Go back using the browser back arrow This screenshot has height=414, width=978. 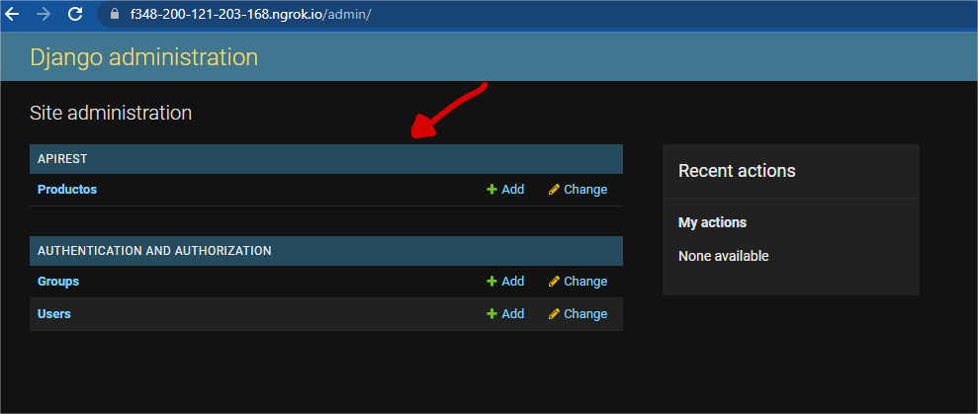(13, 15)
